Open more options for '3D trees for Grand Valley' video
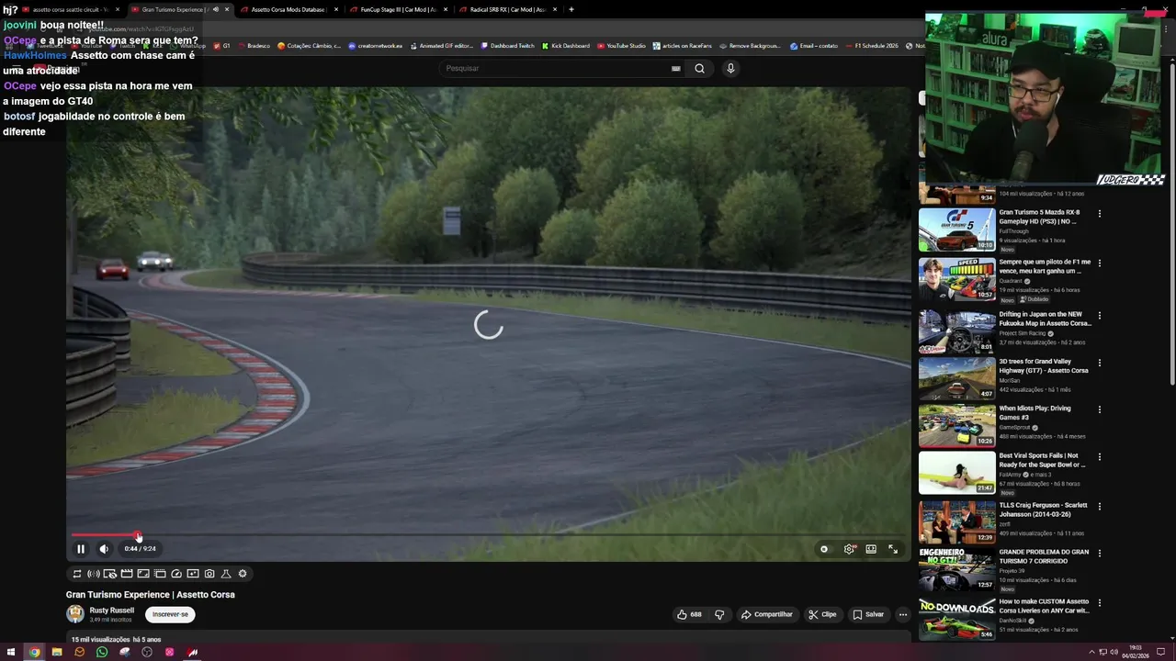 point(1099,363)
